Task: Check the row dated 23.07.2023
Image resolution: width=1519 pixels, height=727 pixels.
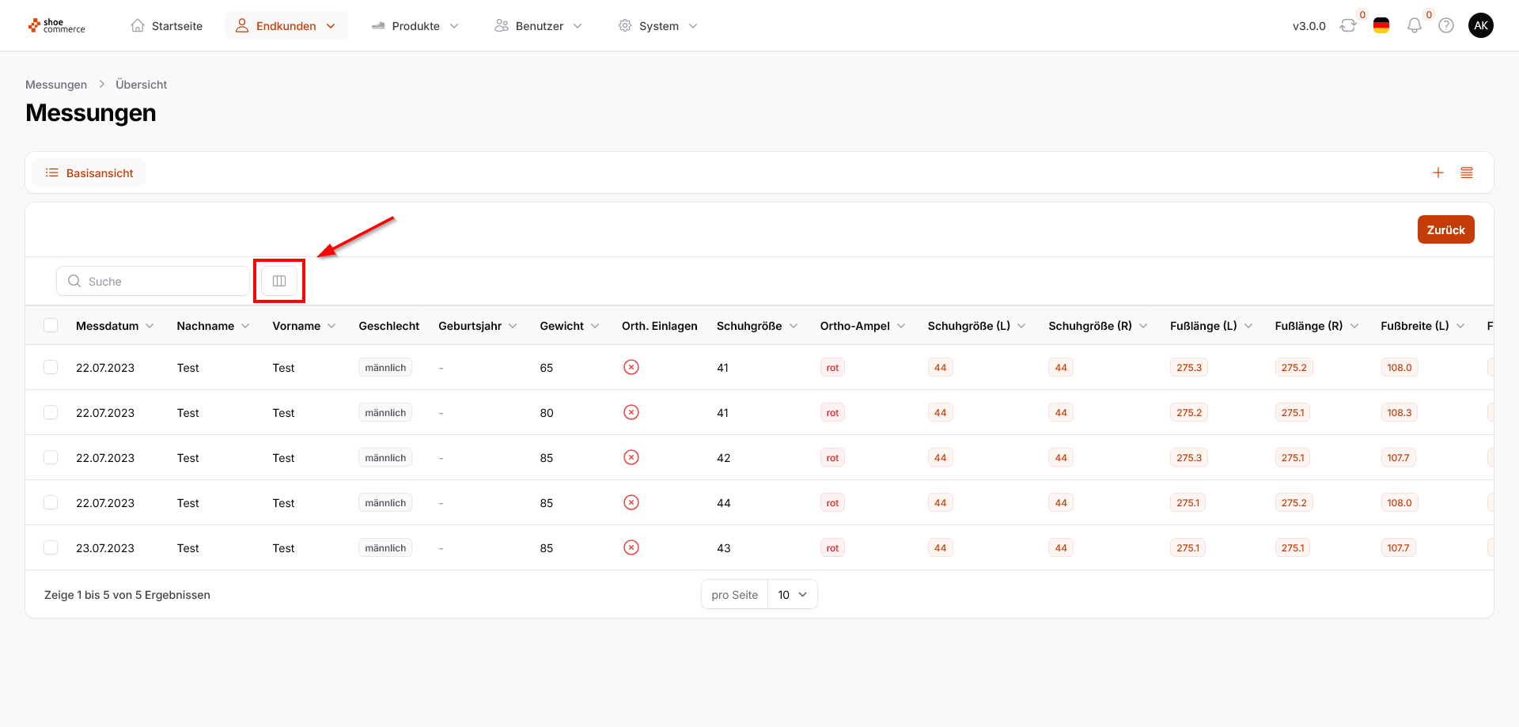Action: (x=51, y=547)
